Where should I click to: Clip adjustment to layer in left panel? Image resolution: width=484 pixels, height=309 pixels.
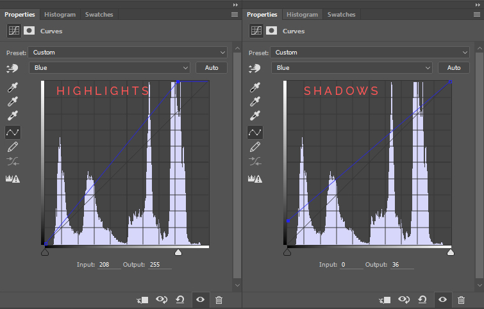[x=142, y=300]
